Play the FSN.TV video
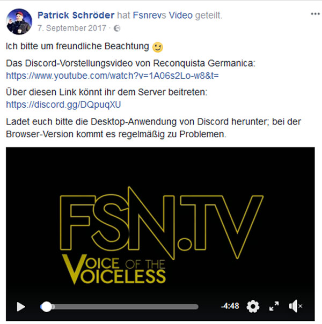Viewport: 322px width, 324px height. [21, 306]
